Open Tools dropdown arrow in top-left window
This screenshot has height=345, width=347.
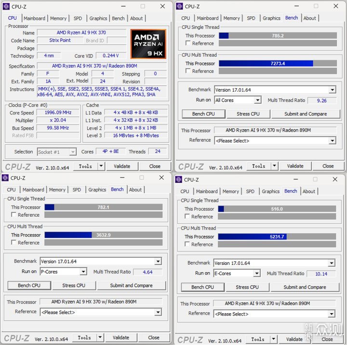tap(101, 166)
